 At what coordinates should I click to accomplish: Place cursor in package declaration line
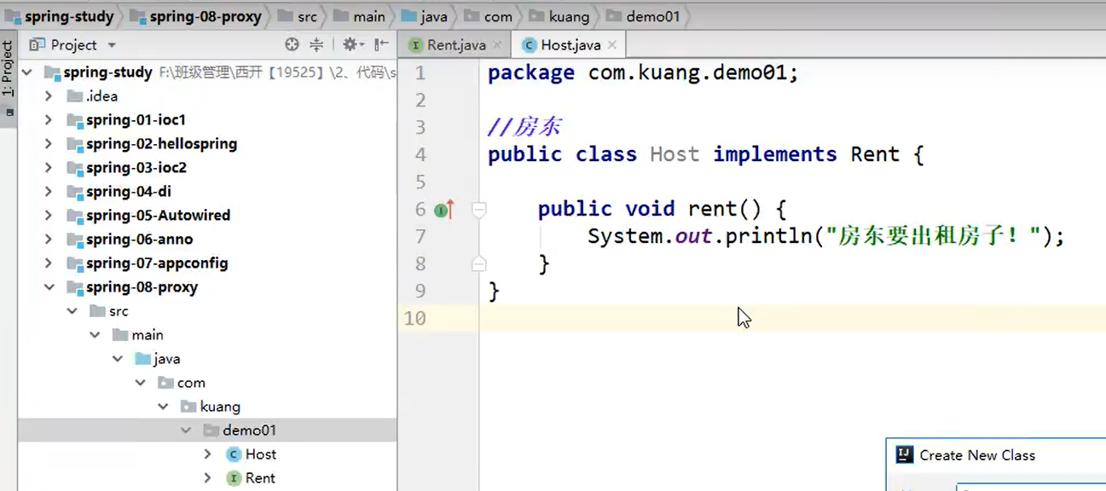coord(643,72)
